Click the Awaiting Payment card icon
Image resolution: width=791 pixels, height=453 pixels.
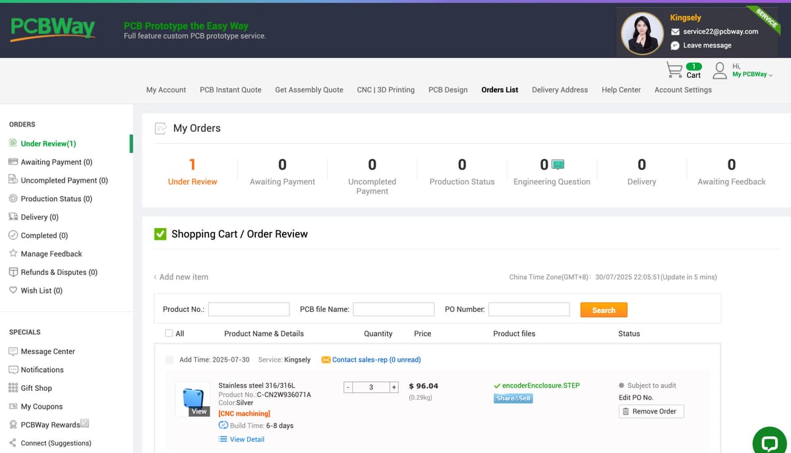13,162
